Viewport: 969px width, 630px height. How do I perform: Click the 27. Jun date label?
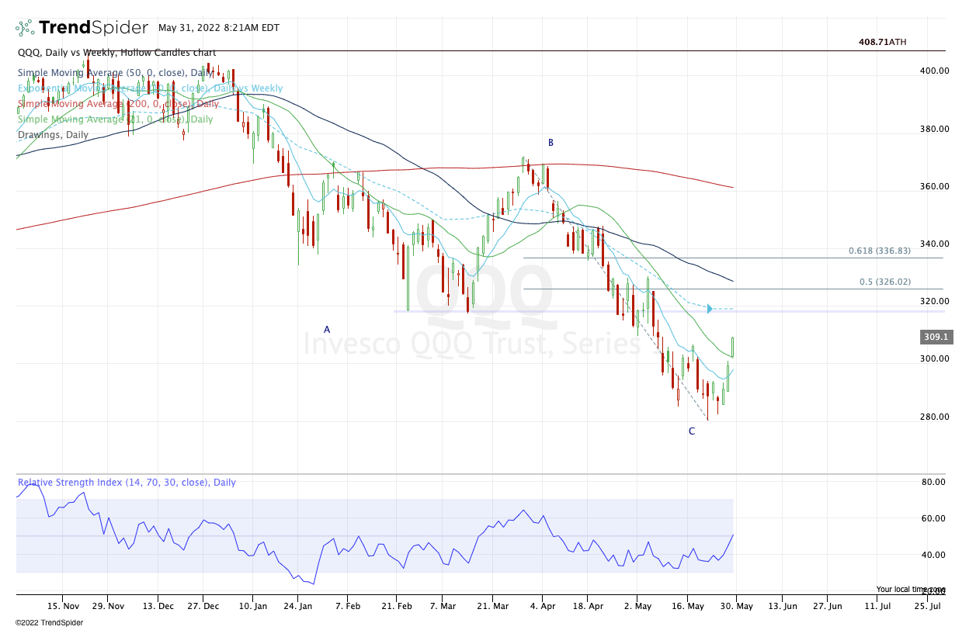pyautogui.click(x=828, y=605)
